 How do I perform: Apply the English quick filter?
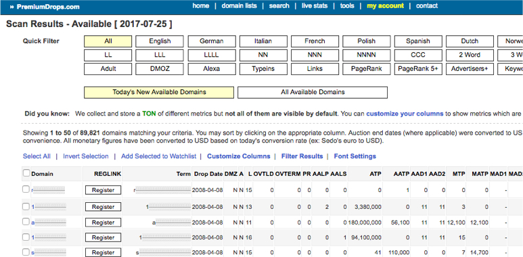pos(160,41)
